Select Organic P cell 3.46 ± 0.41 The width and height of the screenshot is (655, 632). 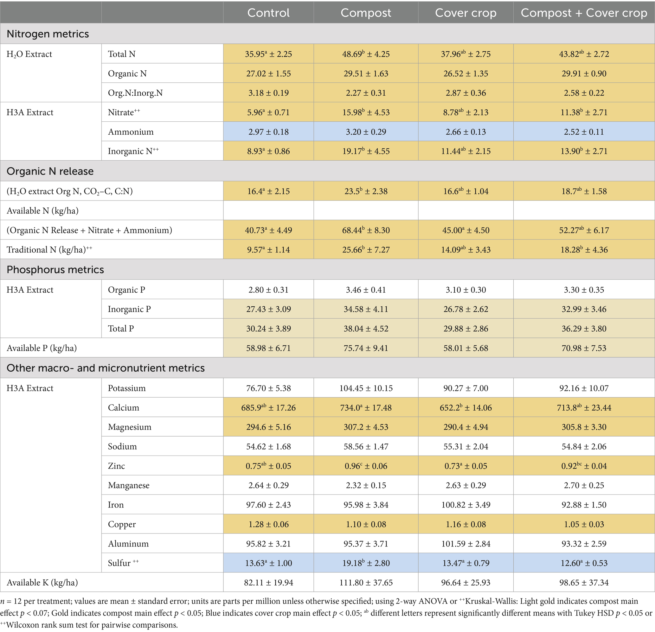366,290
